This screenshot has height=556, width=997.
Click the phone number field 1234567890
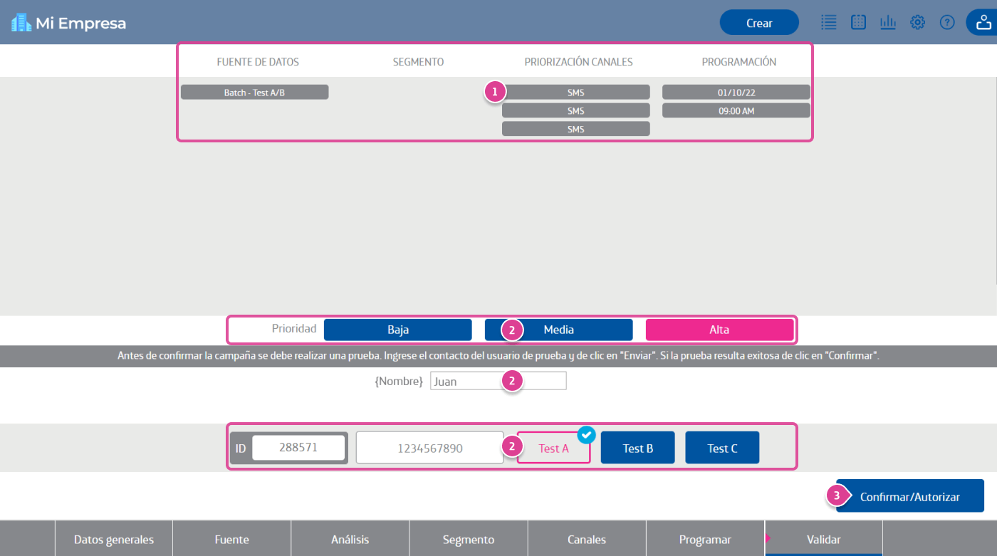coord(430,448)
